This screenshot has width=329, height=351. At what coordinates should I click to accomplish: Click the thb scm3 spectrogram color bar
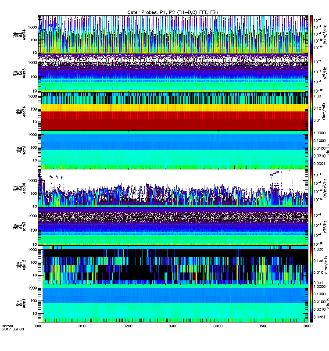coord(311,73)
